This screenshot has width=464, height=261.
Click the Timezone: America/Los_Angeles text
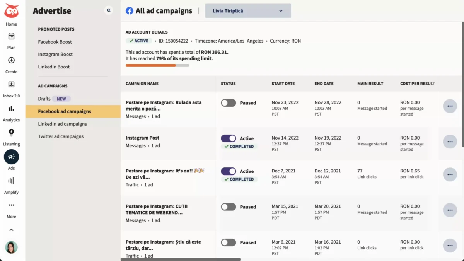click(229, 41)
